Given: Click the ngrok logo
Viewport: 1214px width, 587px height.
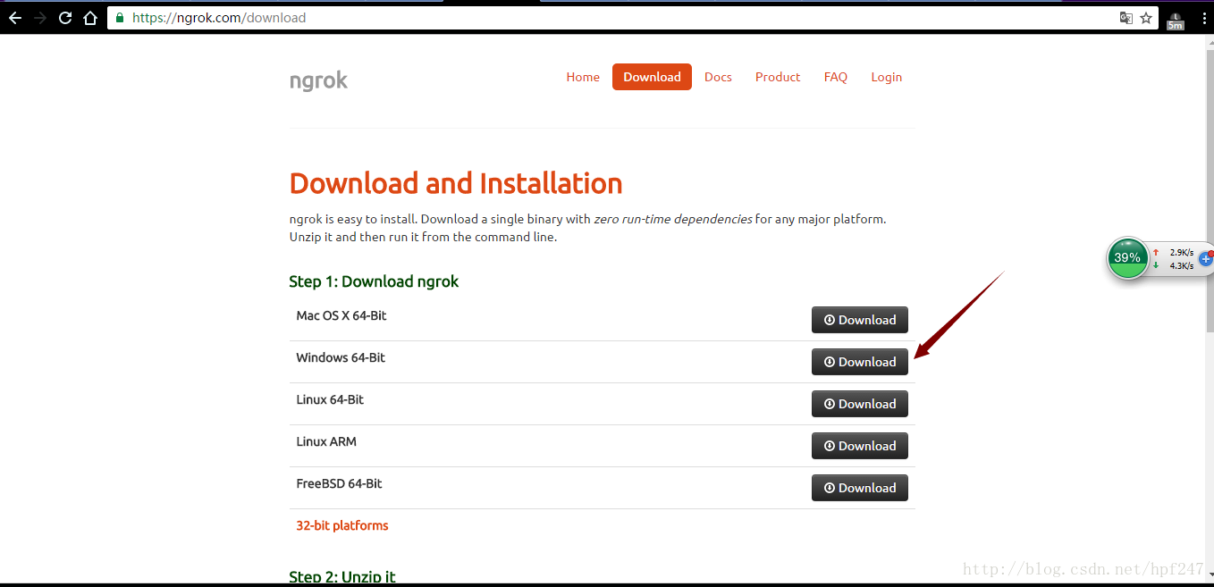Looking at the screenshot, I should tap(318, 80).
